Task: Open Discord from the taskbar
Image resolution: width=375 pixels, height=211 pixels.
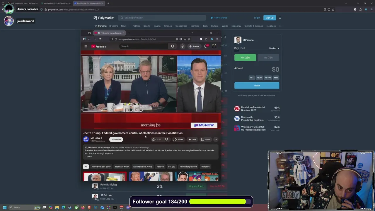Action: [128, 207]
